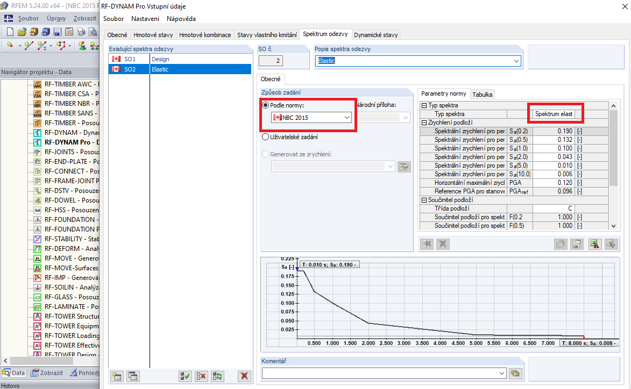Screen dimensions: 631x389
Task: Open the Nastavení menu
Action: point(145,18)
